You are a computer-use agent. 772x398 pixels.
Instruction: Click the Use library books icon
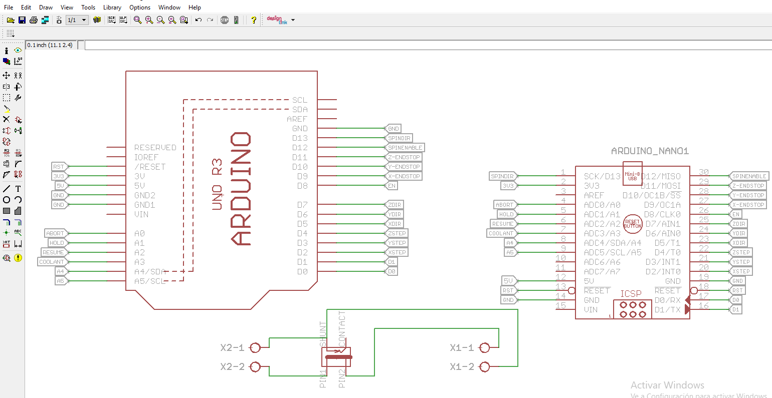tap(97, 20)
